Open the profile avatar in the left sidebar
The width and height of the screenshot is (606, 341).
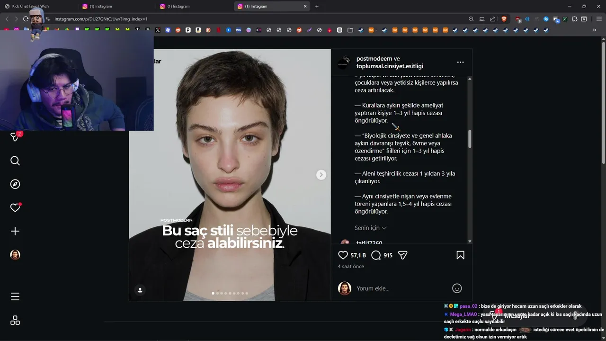[15, 255]
